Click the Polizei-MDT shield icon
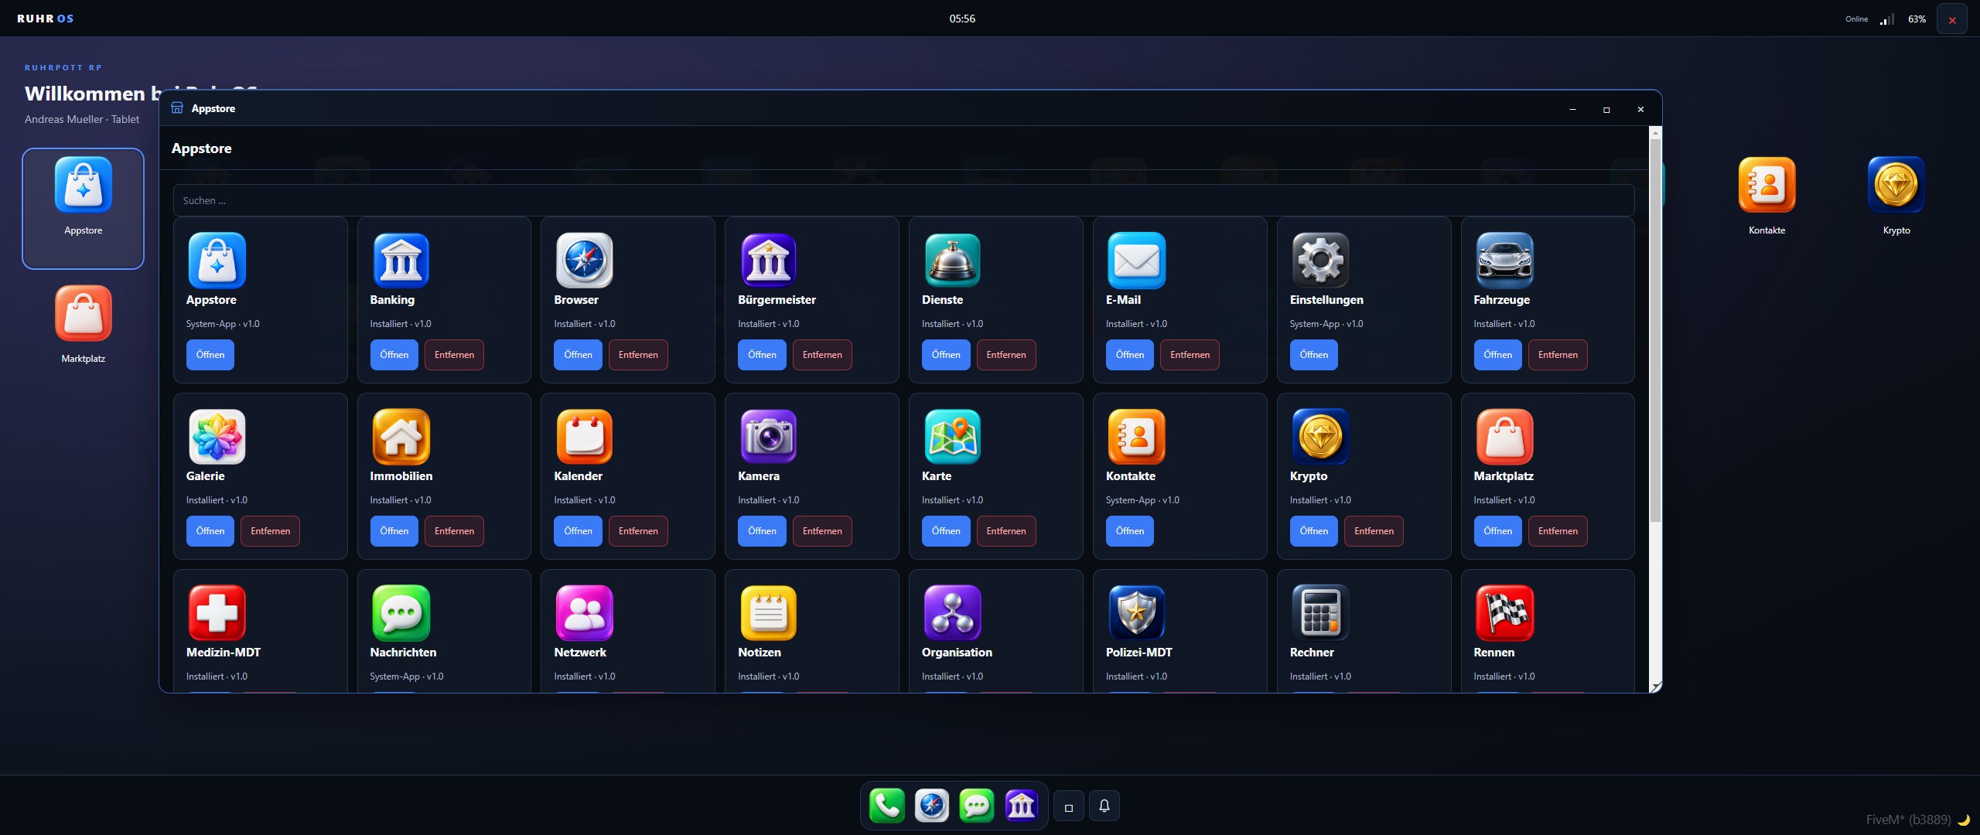Screen dimensions: 1980x835 click(x=1136, y=613)
